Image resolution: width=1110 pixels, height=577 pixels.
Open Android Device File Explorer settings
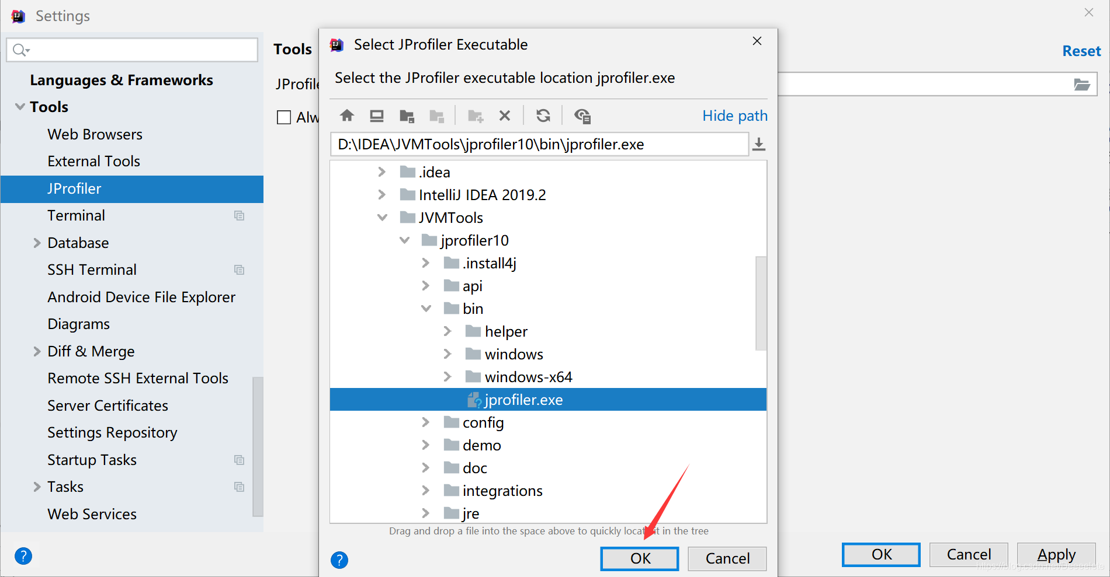(141, 297)
